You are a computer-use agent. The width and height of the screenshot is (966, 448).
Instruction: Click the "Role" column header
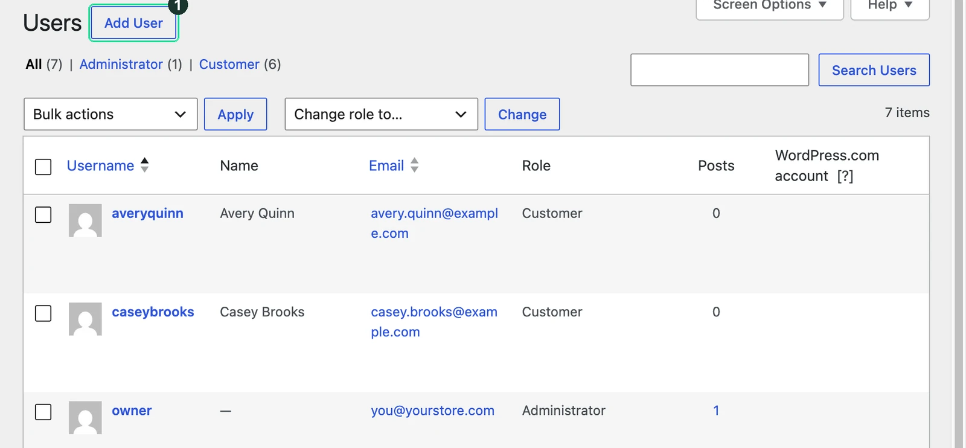pyautogui.click(x=536, y=165)
